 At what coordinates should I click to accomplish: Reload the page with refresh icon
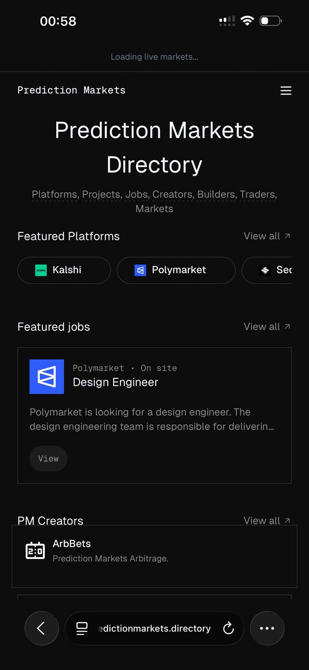[228, 629]
